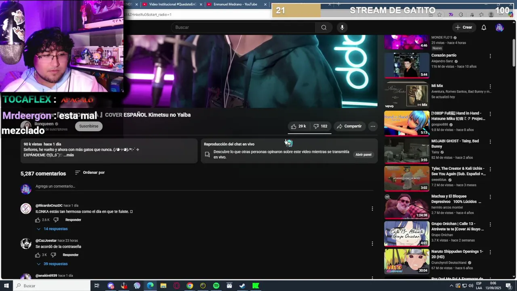The height and width of the screenshot is (291, 517).
Task: Open options for Hand in Hand Hatsune Miku video
Action: pos(490,114)
